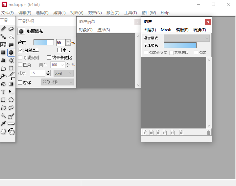Image resolution: width=236 pixels, height=186 pixels.
Task: Adjust the 浓度 slider bar
Action: tap(44, 42)
